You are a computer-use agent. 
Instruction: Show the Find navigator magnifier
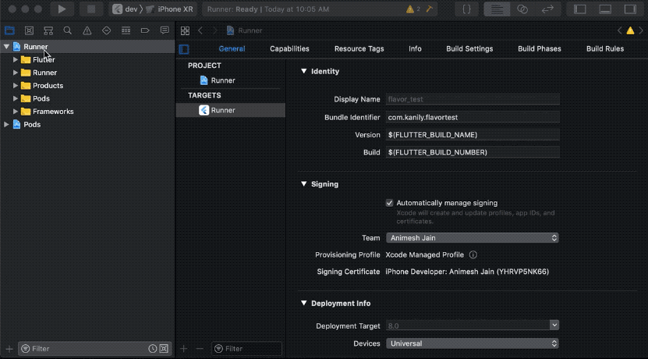point(67,30)
